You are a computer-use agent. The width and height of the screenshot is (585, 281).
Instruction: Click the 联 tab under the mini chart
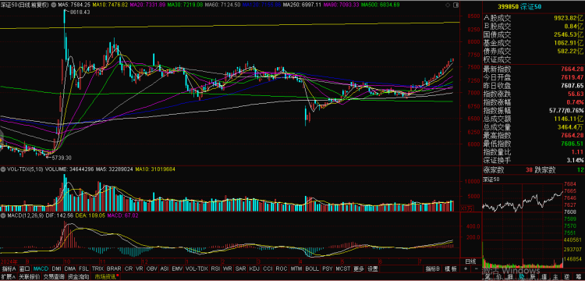533,277
